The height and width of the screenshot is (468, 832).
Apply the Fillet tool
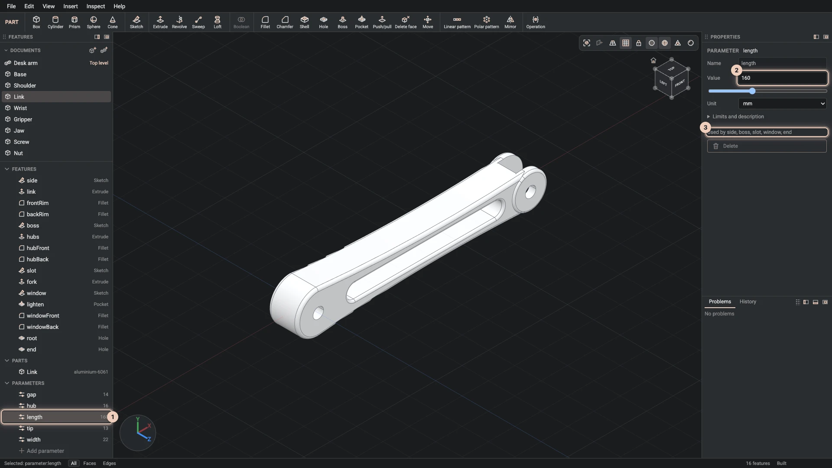(x=265, y=22)
